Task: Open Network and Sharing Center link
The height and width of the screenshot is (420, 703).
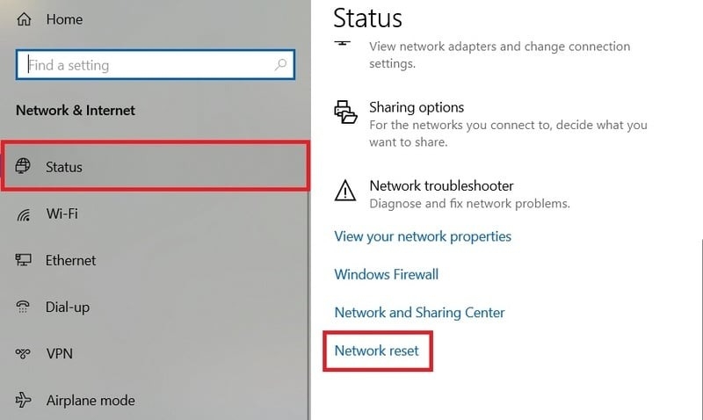Action: [x=420, y=313]
